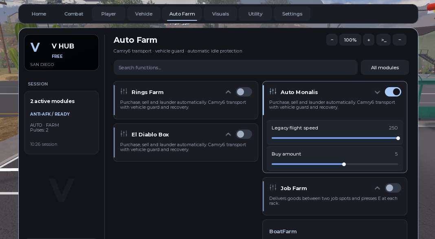This screenshot has width=435, height=239.
Task: Turn on the Job Farm switch
Action: tap(393, 188)
